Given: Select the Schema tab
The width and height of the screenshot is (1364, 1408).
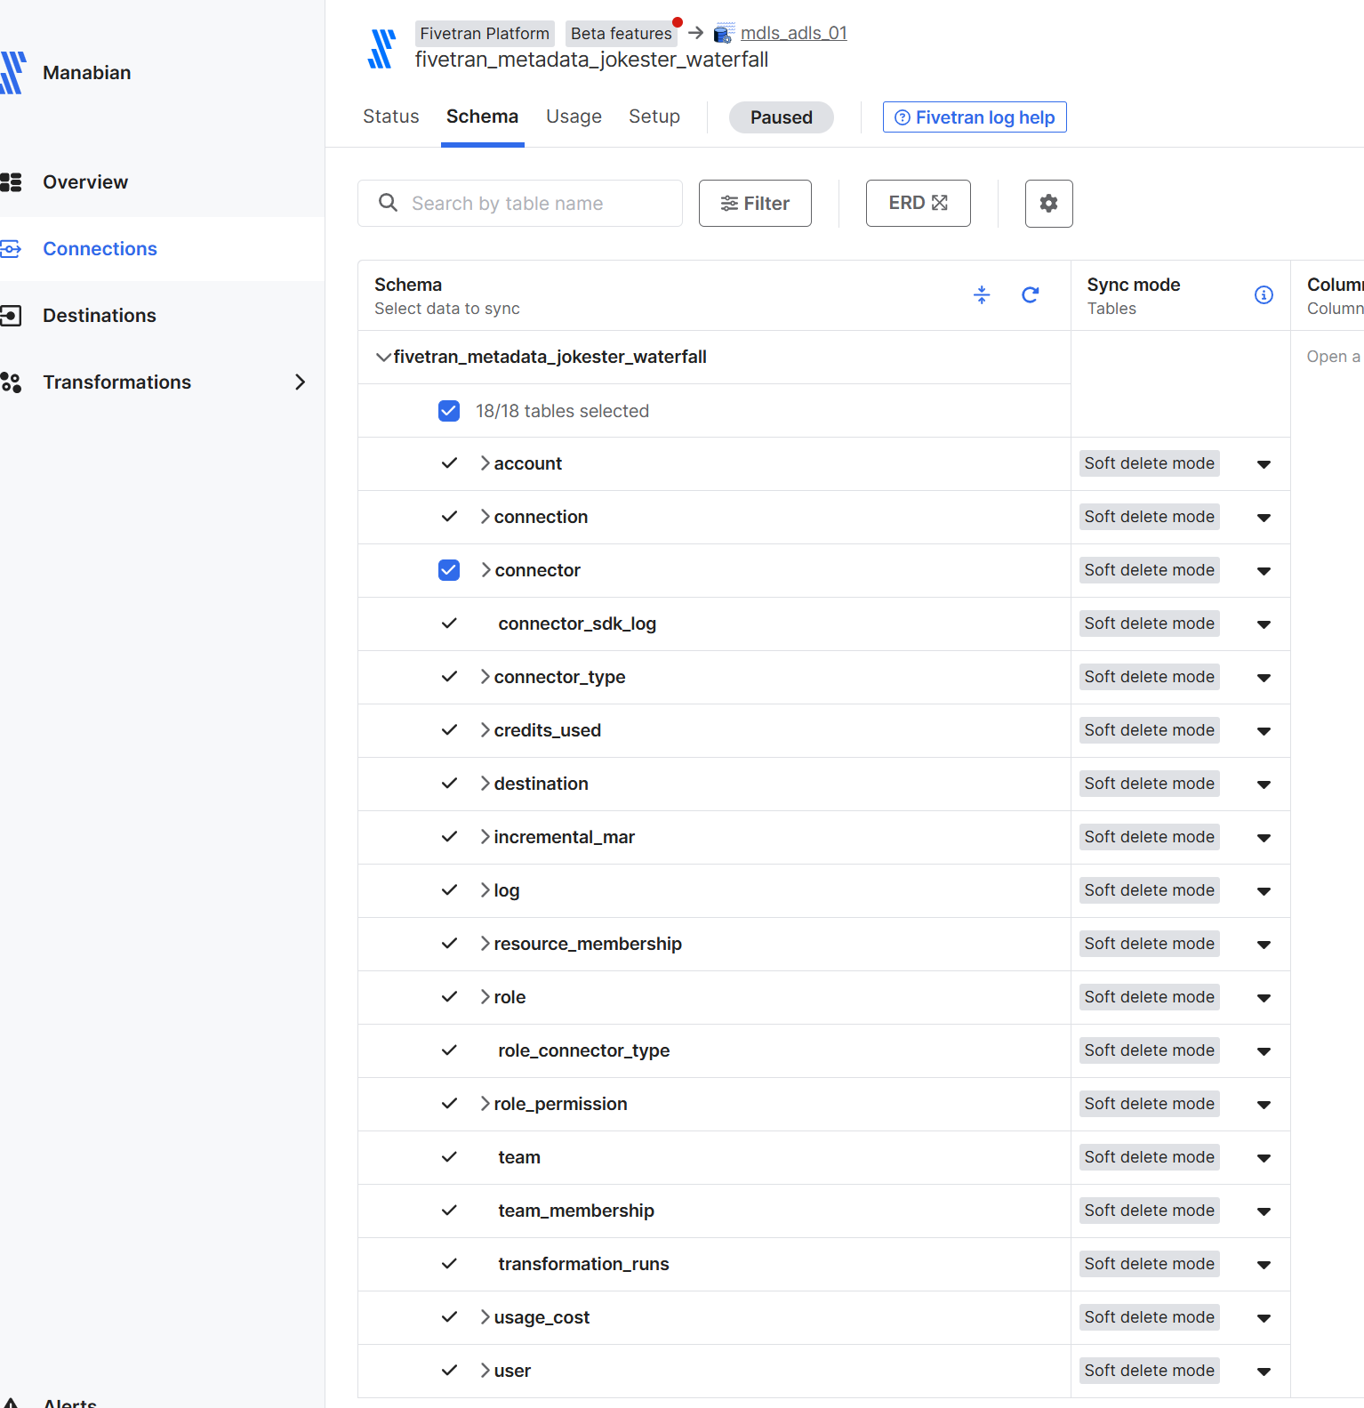Looking at the screenshot, I should tap(482, 117).
